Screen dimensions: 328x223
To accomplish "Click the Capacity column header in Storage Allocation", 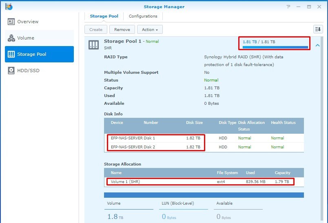I will (282, 173).
